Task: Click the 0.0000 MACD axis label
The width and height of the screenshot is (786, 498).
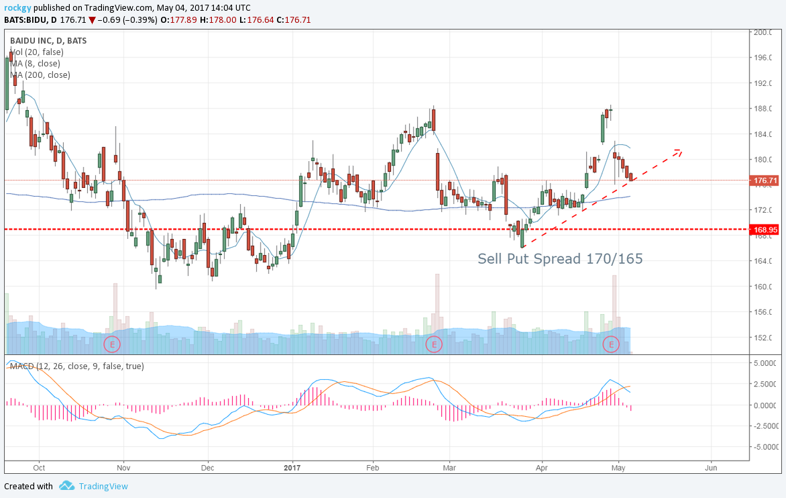Action: click(x=765, y=405)
